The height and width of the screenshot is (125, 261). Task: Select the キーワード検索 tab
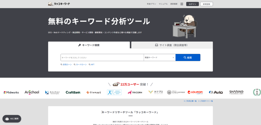click(x=89, y=45)
